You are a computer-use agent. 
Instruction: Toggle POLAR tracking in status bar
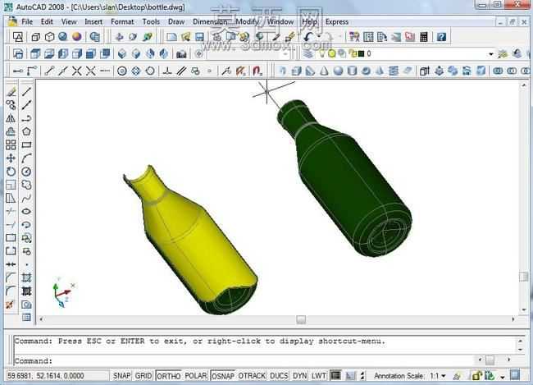[x=195, y=375]
